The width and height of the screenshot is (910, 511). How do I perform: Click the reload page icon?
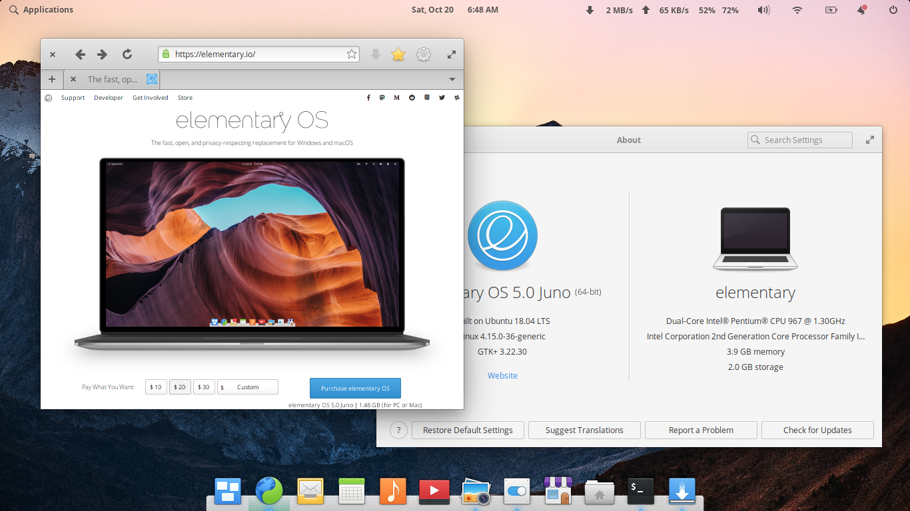[x=126, y=55]
